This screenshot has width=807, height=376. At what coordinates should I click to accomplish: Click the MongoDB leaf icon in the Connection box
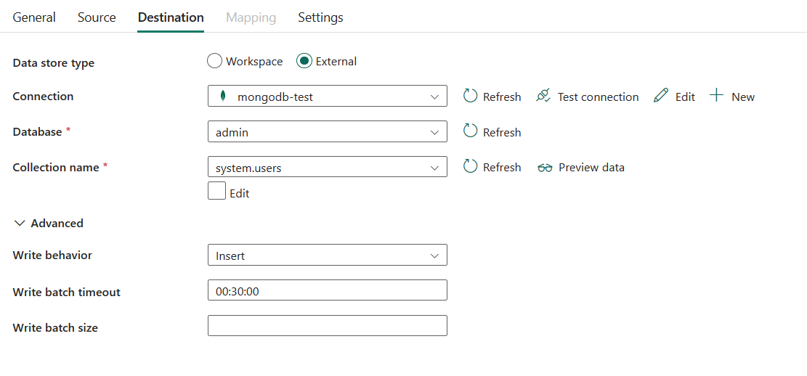pos(223,97)
